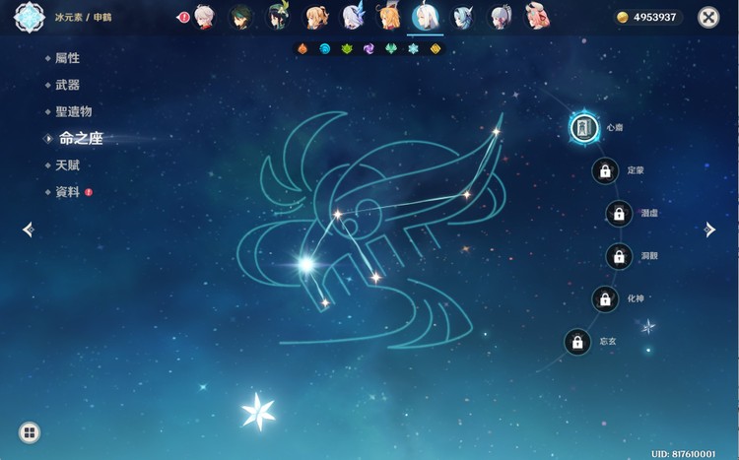
Task: Filter characters by Cryo element icon
Action: tap(413, 48)
